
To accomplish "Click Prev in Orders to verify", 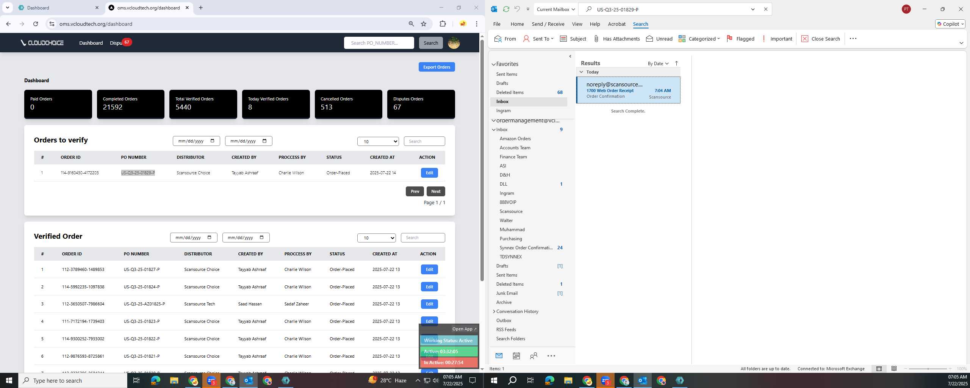I will tap(415, 191).
